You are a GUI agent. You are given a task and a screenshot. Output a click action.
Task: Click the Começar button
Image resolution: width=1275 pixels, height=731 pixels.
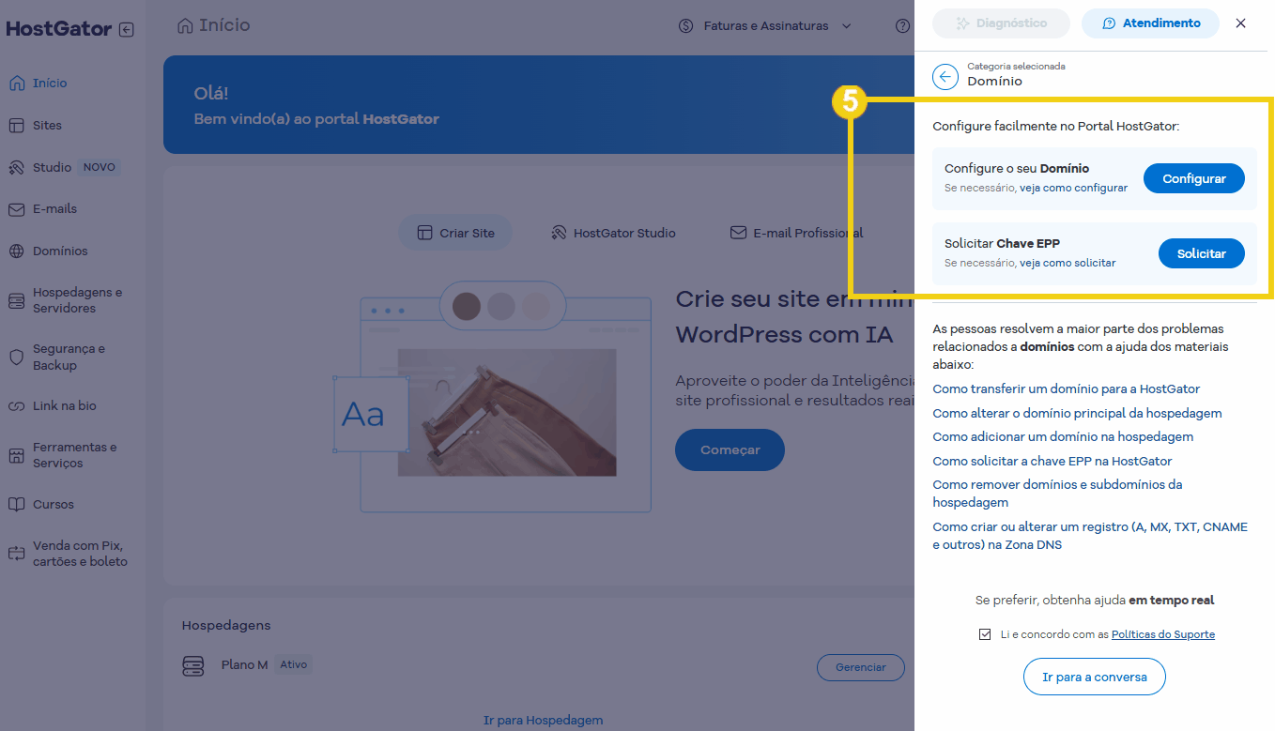click(730, 450)
